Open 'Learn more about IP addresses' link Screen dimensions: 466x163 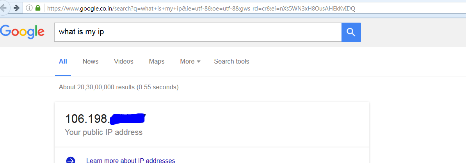pos(130,160)
